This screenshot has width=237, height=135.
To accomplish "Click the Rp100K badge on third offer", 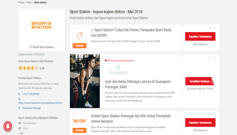I will [80, 121].
